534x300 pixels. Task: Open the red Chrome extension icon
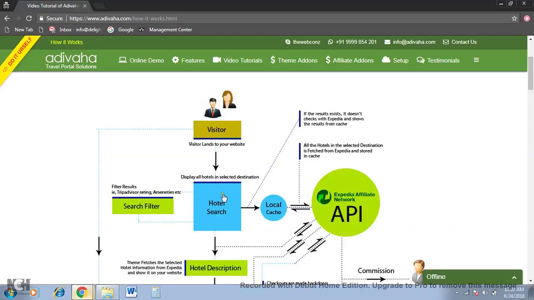[x=527, y=18]
